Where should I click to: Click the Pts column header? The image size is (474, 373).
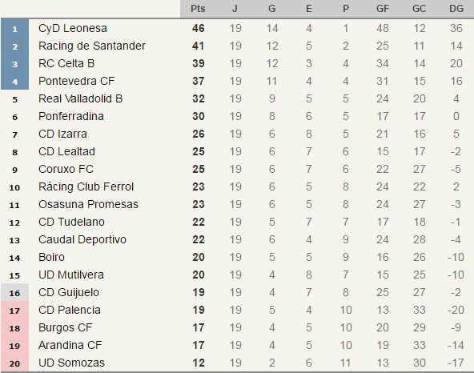(198, 9)
